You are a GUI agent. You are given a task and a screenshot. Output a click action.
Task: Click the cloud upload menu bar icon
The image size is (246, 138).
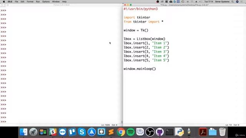[171, 2]
